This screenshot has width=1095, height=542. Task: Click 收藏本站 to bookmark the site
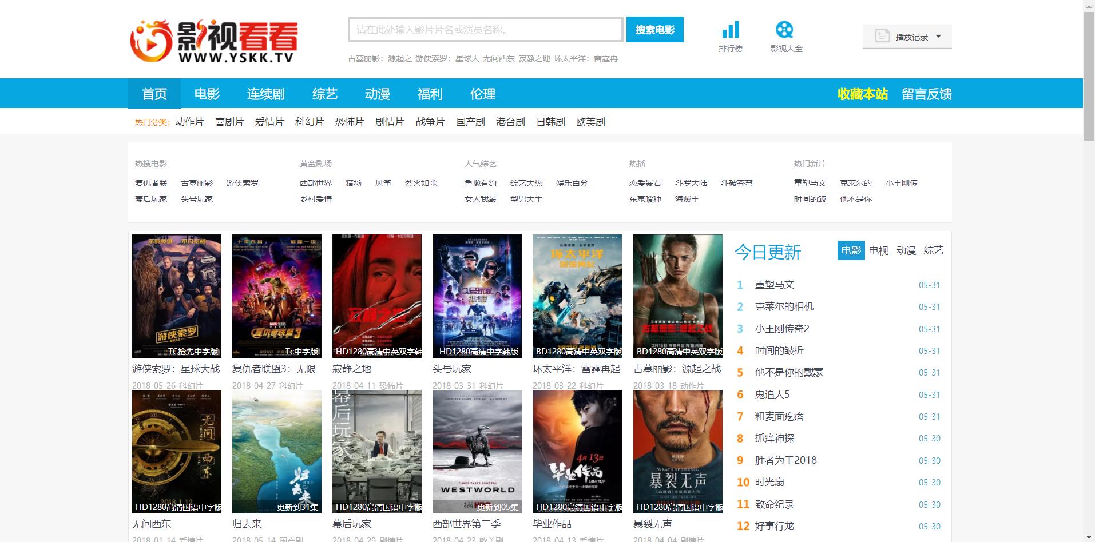pos(861,94)
